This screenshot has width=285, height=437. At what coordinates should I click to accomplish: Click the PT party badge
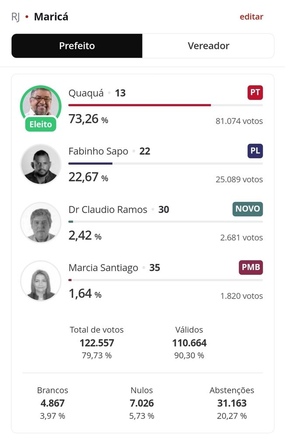pyautogui.click(x=255, y=93)
